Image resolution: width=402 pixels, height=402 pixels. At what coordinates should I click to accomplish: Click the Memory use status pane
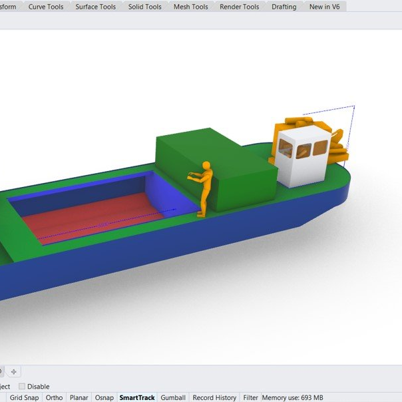[x=292, y=397]
